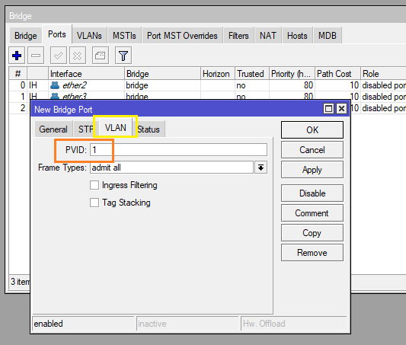Click the OK button
This screenshot has height=345, width=406.
point(312,130)
